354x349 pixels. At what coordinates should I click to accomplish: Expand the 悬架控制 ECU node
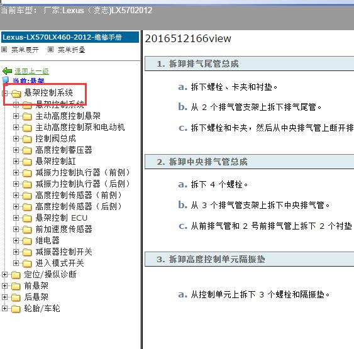16,218
